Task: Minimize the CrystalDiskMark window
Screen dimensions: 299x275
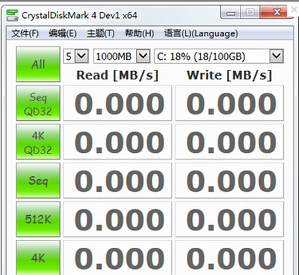Action: click(231, 13)
